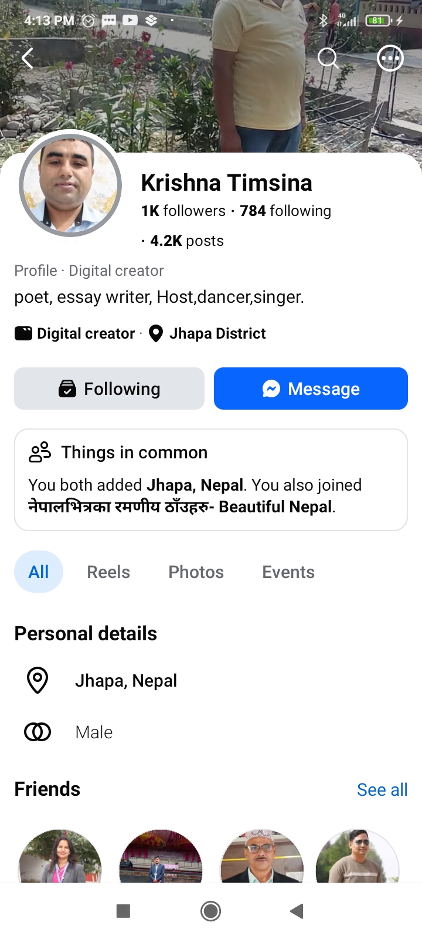This screenshot has height=939, width=422.
Task: Open the Events tab
Action: click(288, 572)
